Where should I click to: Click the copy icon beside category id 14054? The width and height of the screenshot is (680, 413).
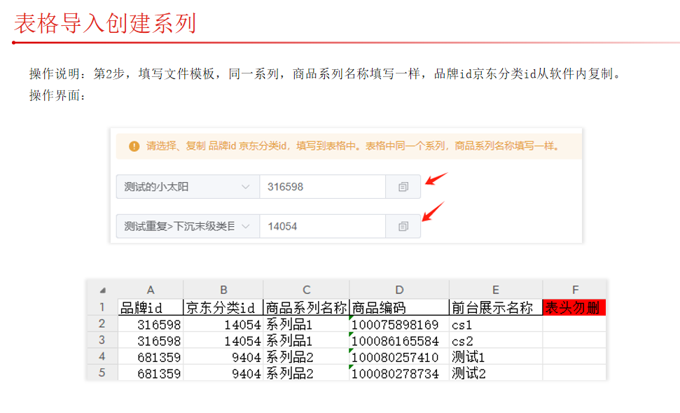(403, 226)
